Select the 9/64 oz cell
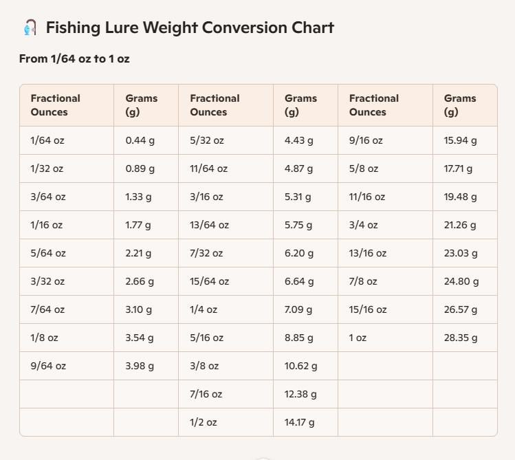This screenshot has height=460, width=515. (x=48, y=366)
